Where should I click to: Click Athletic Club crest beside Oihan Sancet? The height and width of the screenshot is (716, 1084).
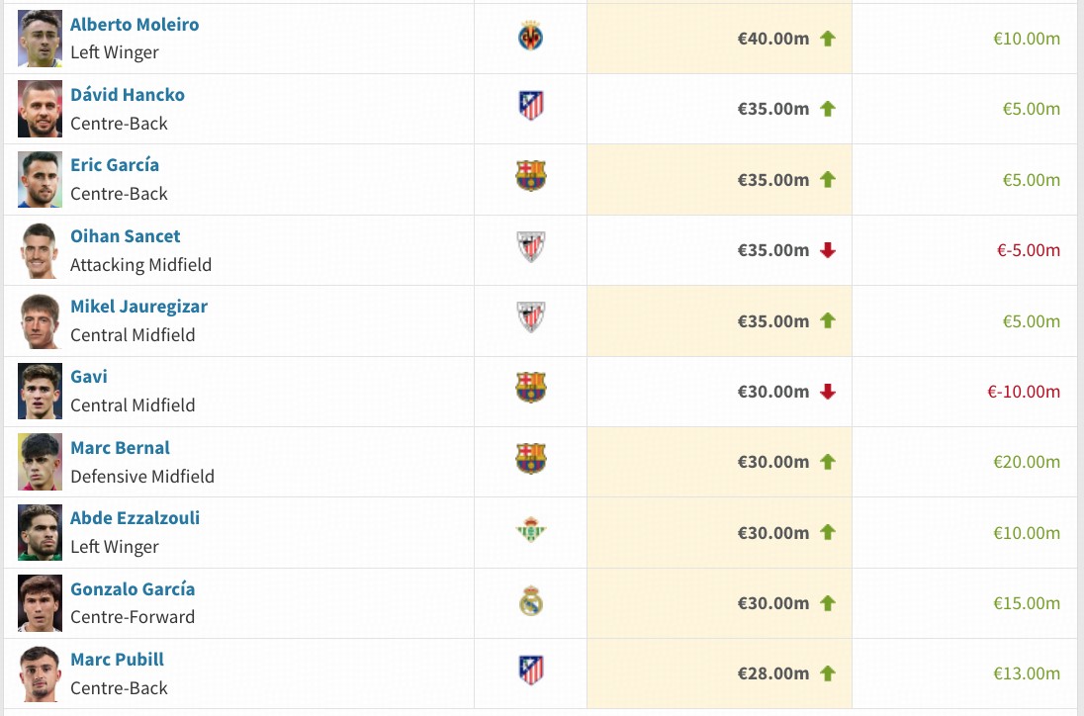coord(531,246)
